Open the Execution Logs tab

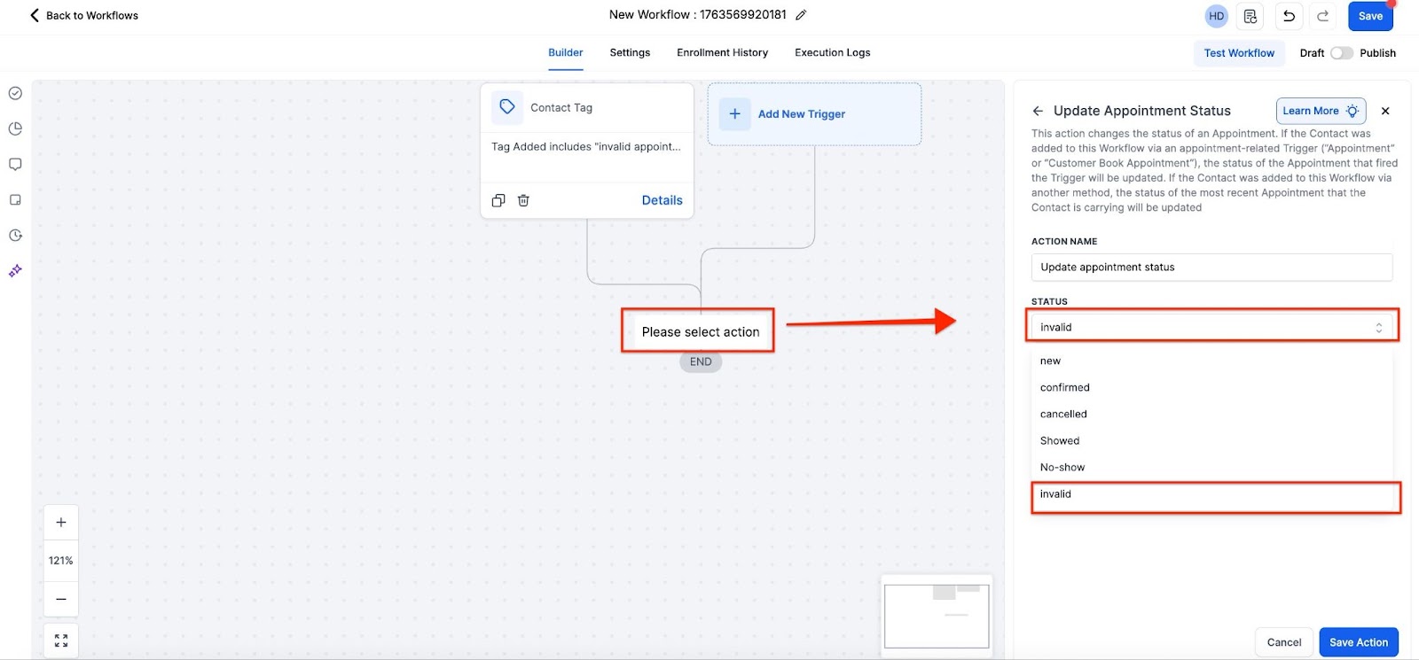pos(832,52)
